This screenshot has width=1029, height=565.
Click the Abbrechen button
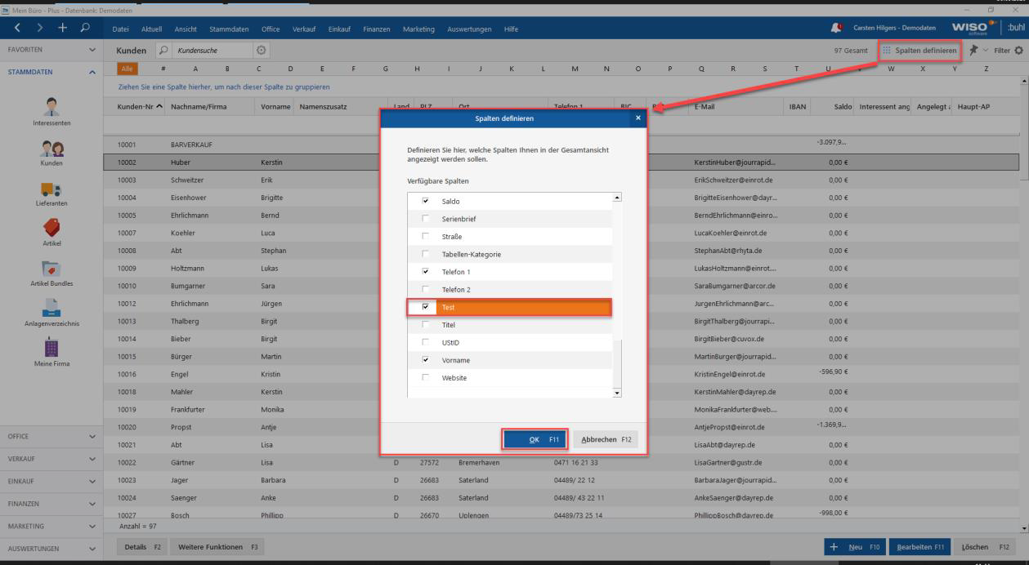(605, 439)
